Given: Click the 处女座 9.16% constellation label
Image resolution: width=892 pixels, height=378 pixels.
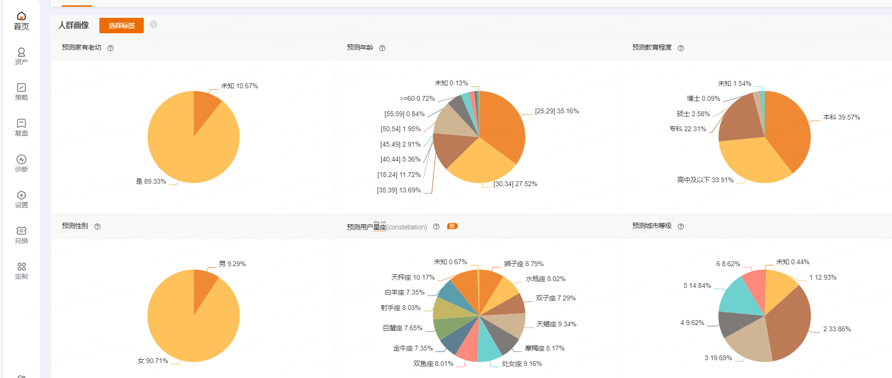Looking at the screenshot, I should 522,364.
